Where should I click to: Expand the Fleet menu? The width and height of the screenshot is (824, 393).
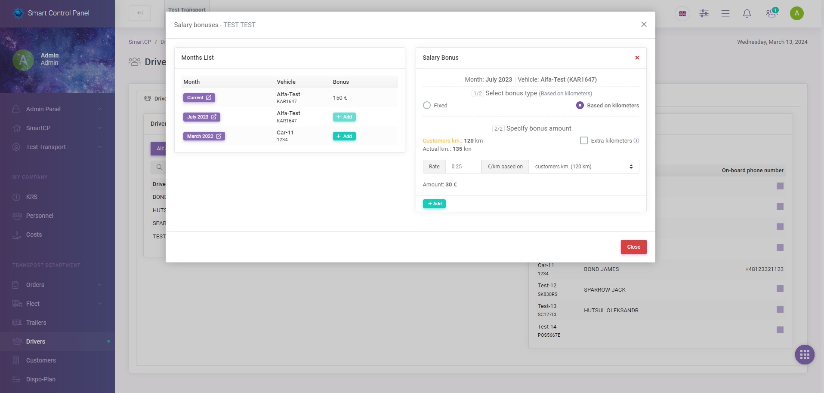pos(32,303)
